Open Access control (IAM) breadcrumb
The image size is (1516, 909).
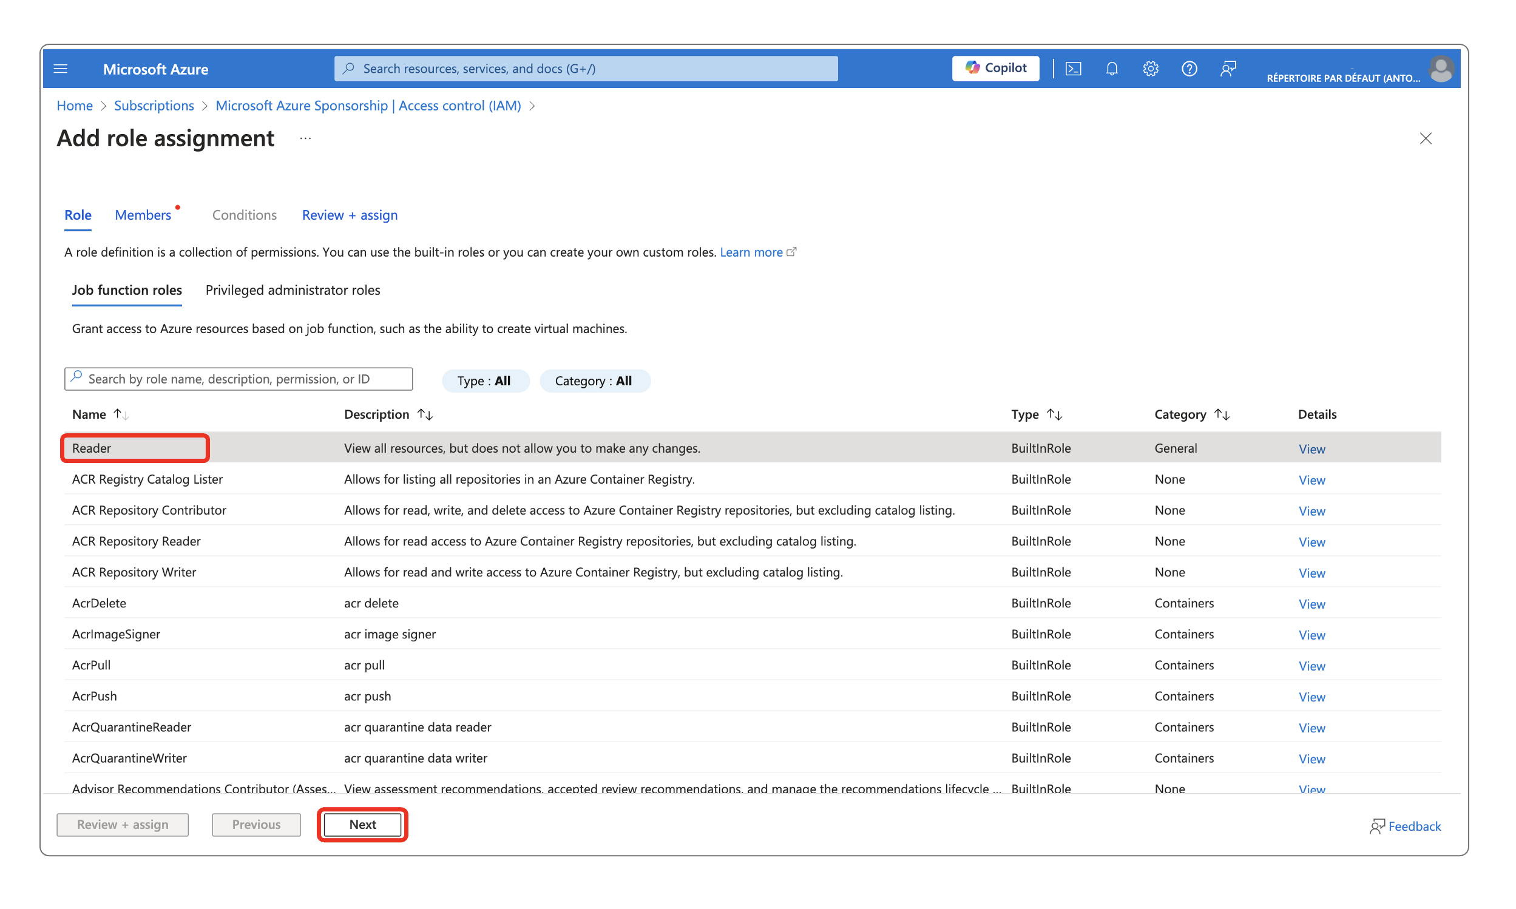click(x=368, y=106)
